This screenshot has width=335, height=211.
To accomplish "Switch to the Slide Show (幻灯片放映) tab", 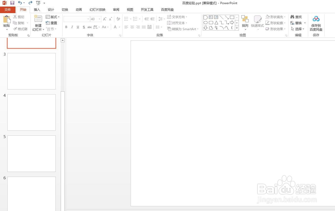I will pos(97,10).
